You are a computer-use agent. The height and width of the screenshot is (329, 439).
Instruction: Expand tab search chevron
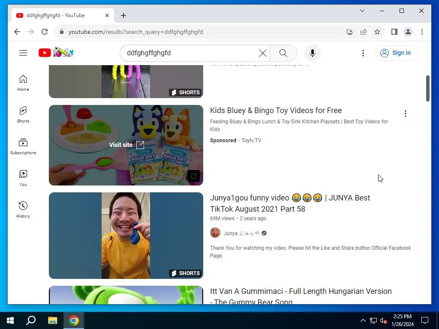(362, 11)
